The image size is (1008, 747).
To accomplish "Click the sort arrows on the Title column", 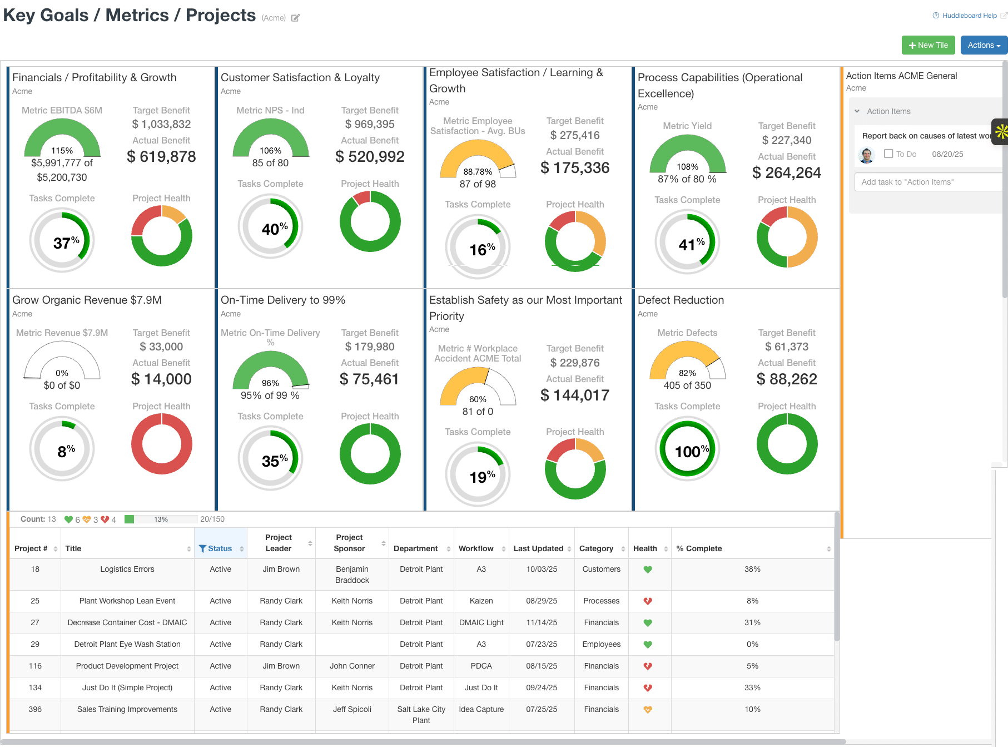I will click(188, 548).
